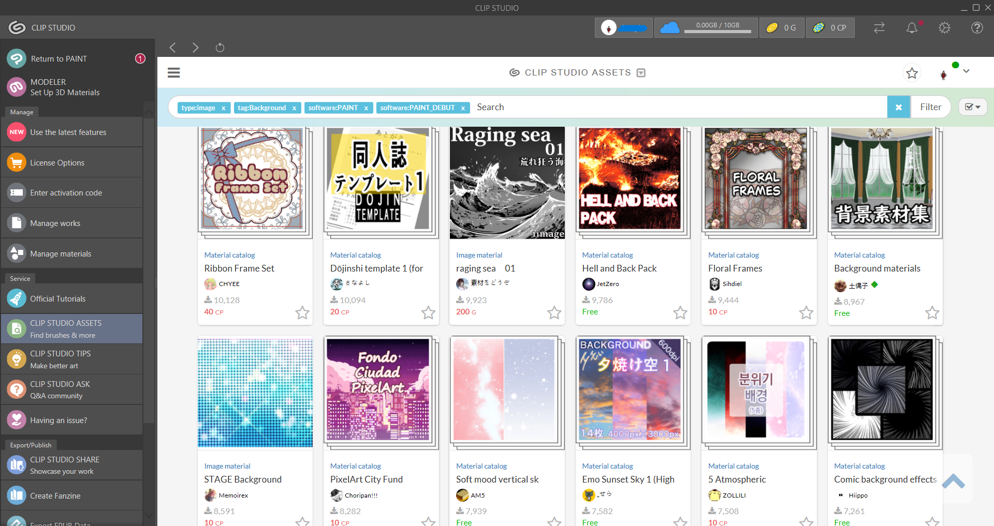Open settings gear icon

tap(944, 27)
